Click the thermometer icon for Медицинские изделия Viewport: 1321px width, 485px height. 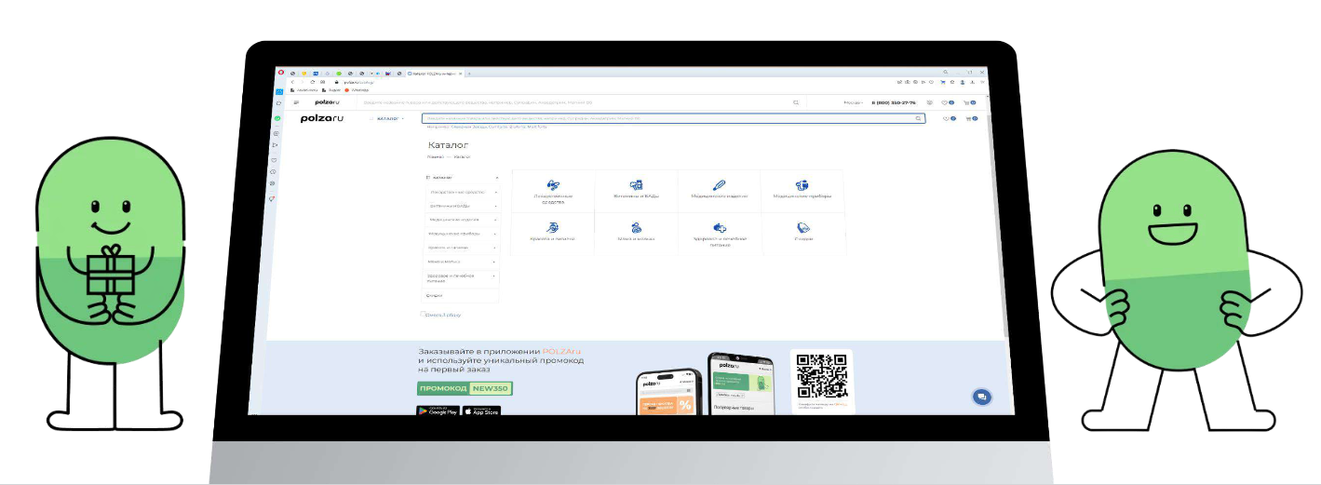coord(719,185)
